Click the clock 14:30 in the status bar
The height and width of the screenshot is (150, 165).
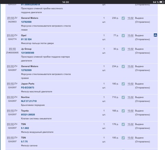click(x=66, y=2)
